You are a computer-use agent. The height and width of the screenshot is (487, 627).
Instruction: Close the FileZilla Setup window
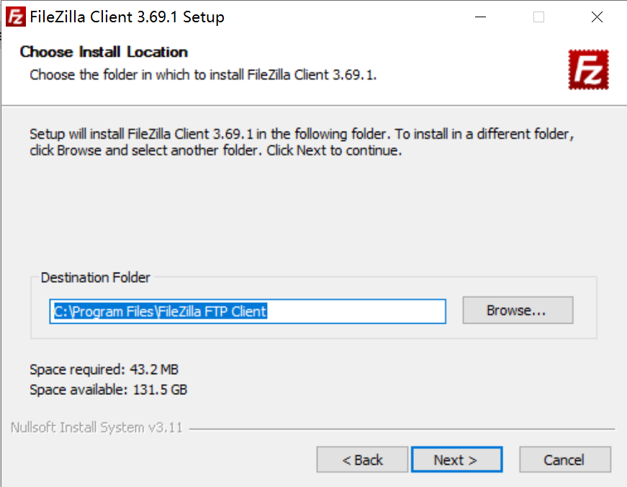click(597, 17)
